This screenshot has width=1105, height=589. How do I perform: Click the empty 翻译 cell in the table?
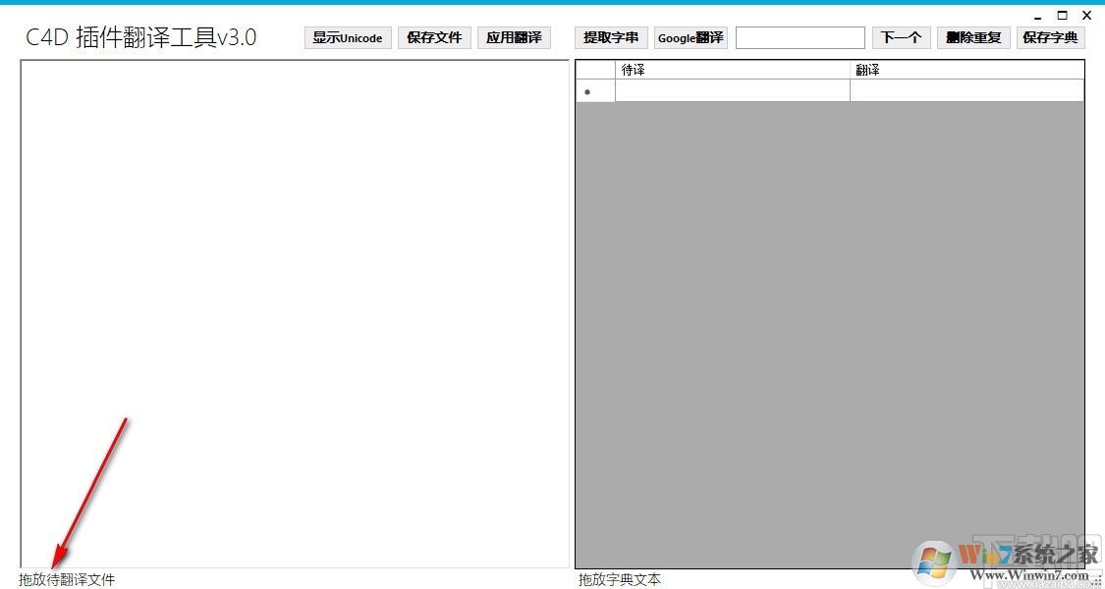coord(967,90)
